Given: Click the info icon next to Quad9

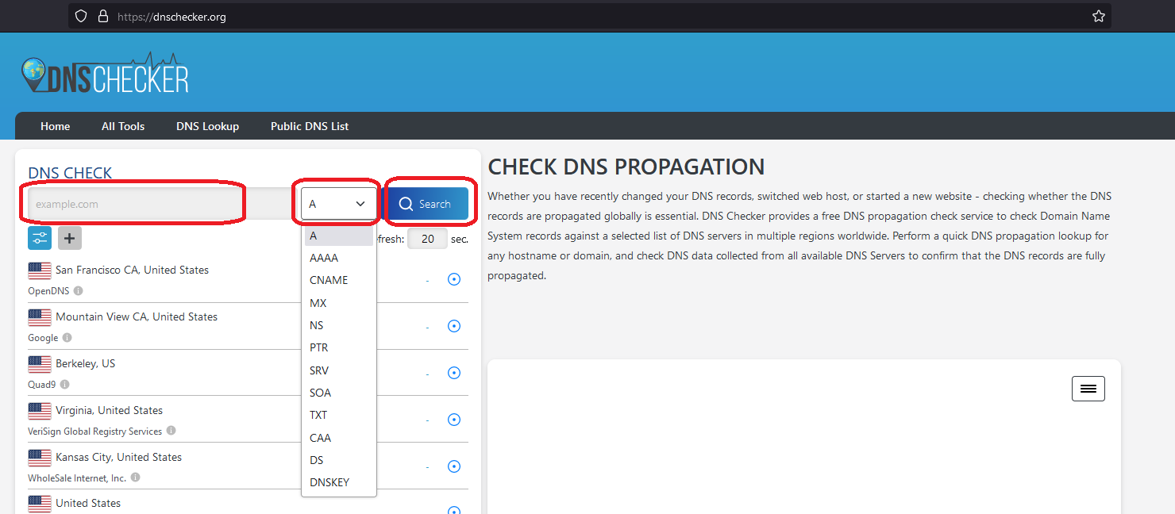Looking at the screenshot, I should [64, 385].
